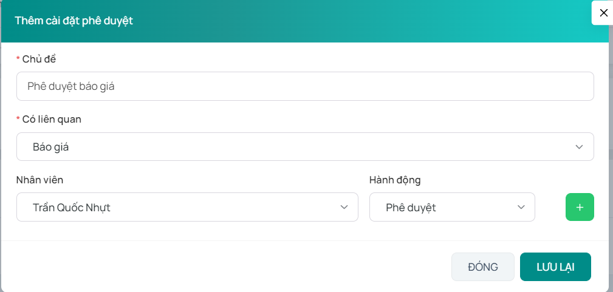Close the dialog with the X icon
Viewport: 613px width, 292px height.
[x=603, y=13]
